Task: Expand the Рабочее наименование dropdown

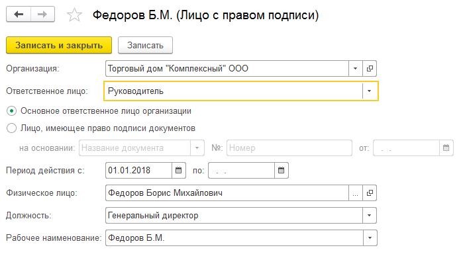Action: click(x=370, y=238)
